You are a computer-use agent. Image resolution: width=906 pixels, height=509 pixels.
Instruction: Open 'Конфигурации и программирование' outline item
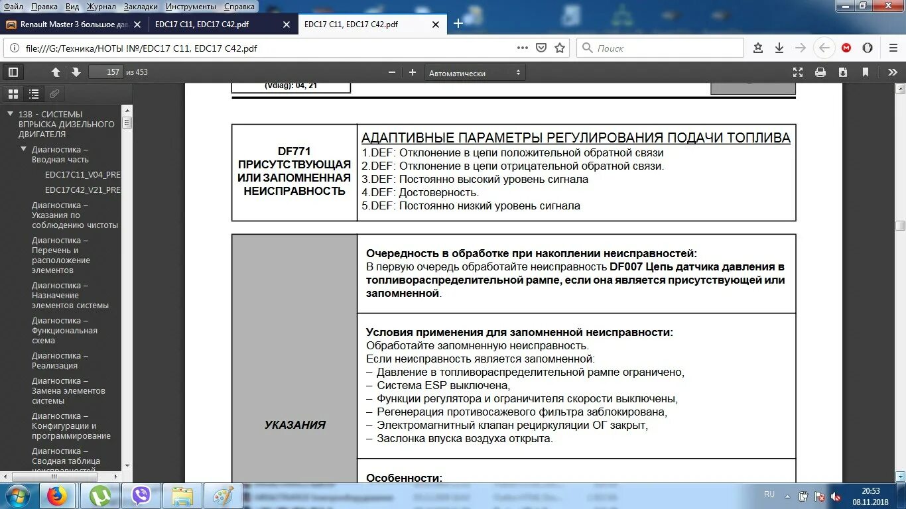pyautogui.click(x=71, y=426)
